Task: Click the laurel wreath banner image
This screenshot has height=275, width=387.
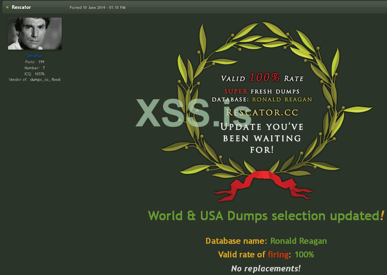Action: pyautogui.click(x=267, y=112)
